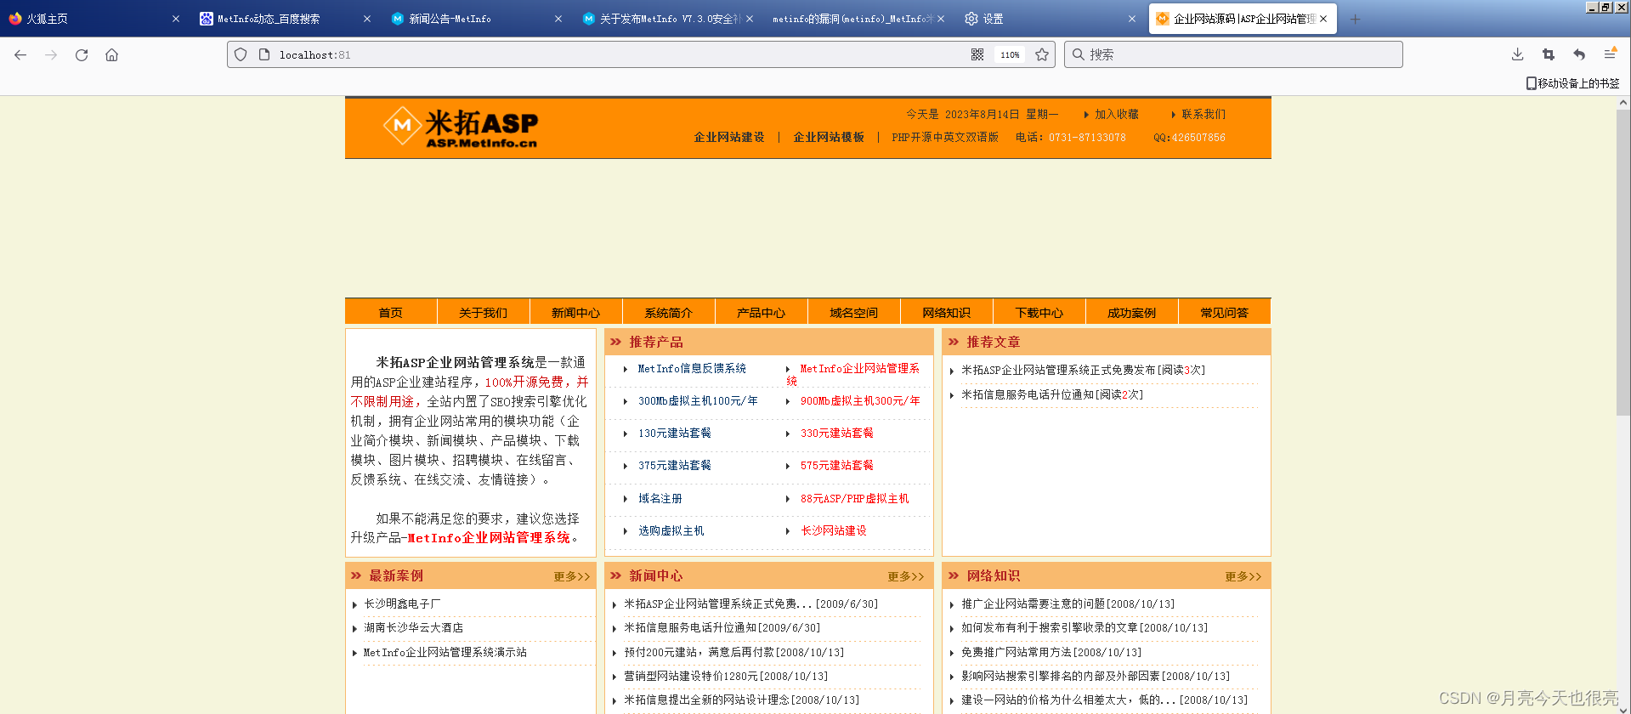Open the 关于我们 navigation item
The height and width of the screenshot is (714, 1631).
[483, 313]
